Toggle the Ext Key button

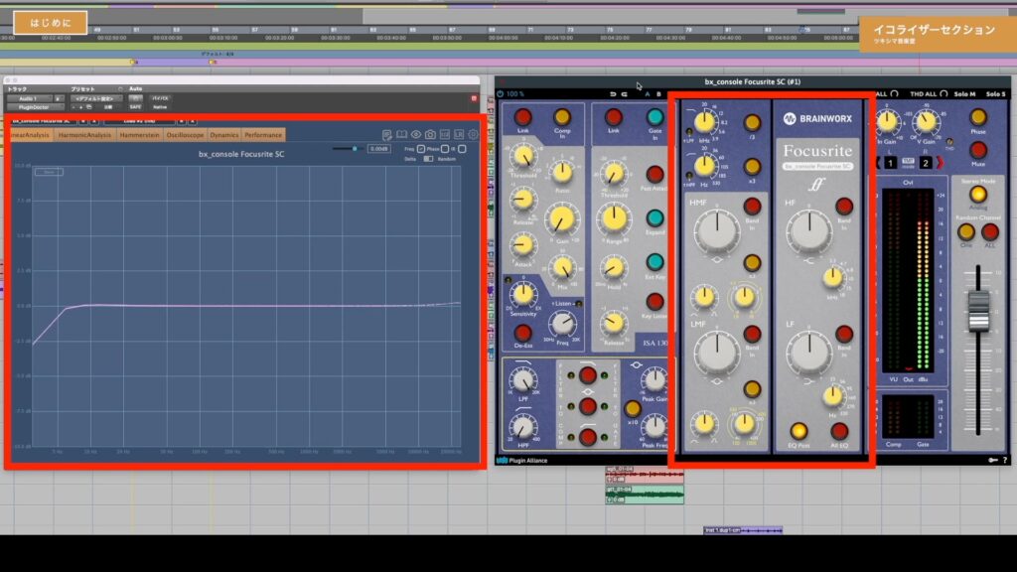(x=655, y=262)
